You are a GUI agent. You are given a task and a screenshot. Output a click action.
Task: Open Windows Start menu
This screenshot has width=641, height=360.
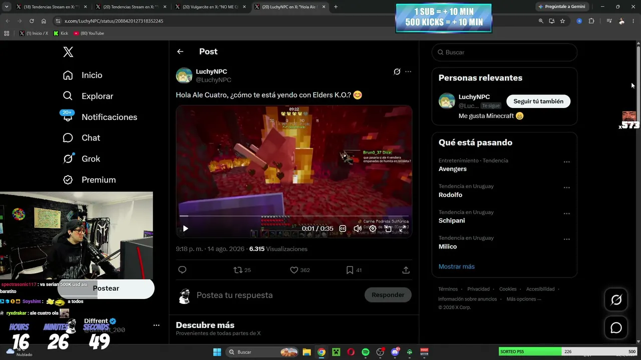click(217, 352)
